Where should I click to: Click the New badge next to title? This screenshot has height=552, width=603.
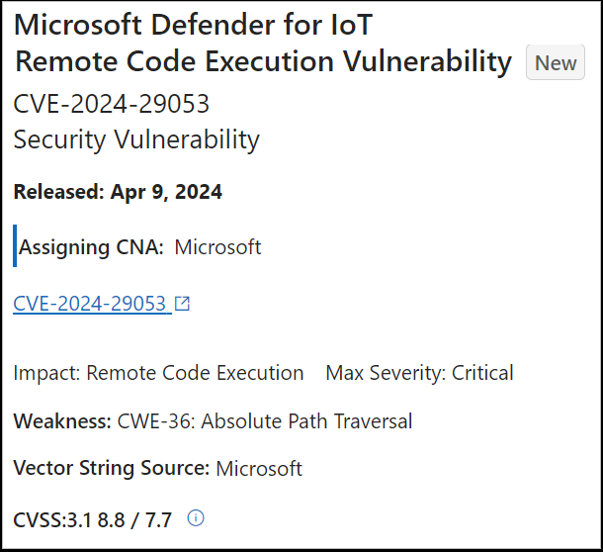click(x=556, y=62)
